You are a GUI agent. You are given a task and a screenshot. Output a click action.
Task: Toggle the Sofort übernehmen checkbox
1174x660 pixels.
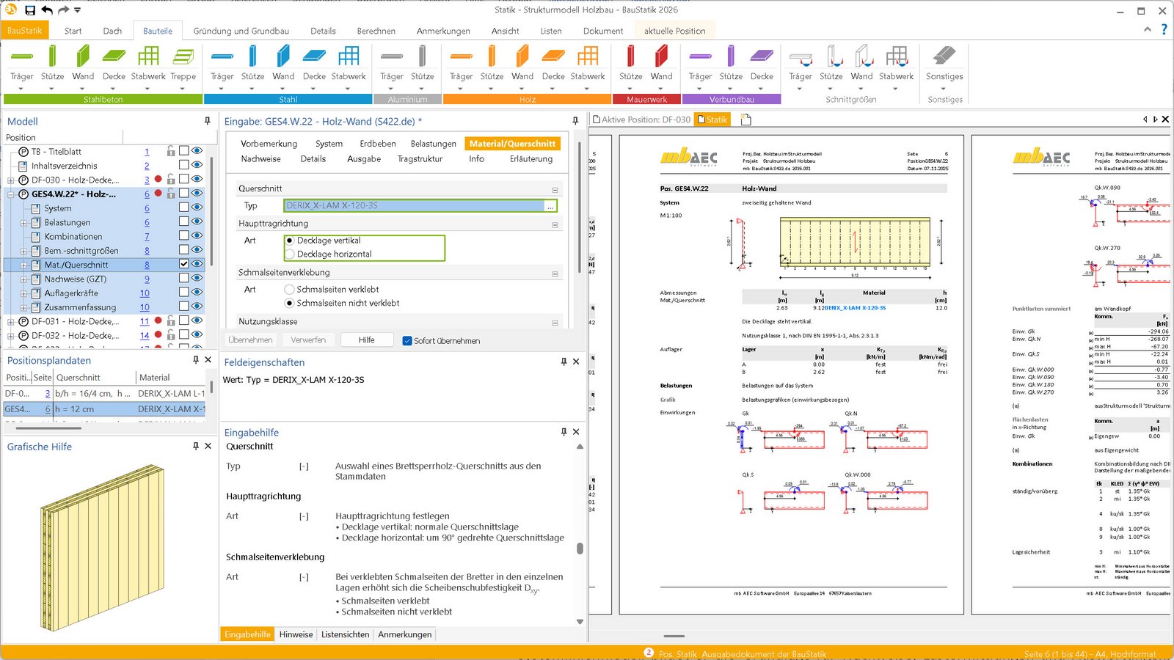[x=407, y=341]
